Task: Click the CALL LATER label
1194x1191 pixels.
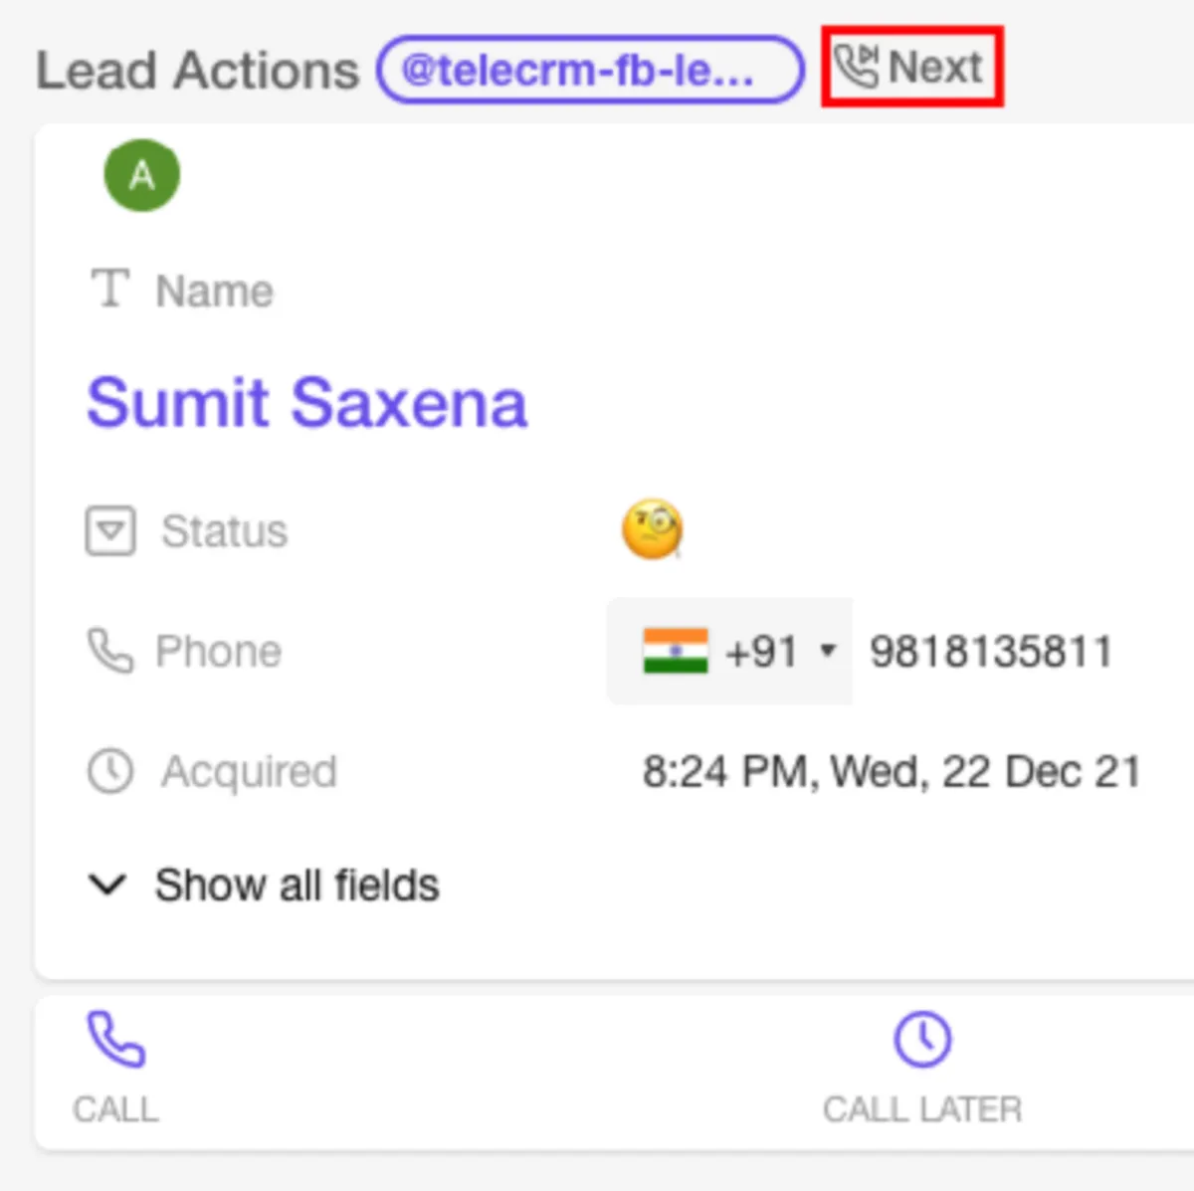Action: click(922, 1108)
